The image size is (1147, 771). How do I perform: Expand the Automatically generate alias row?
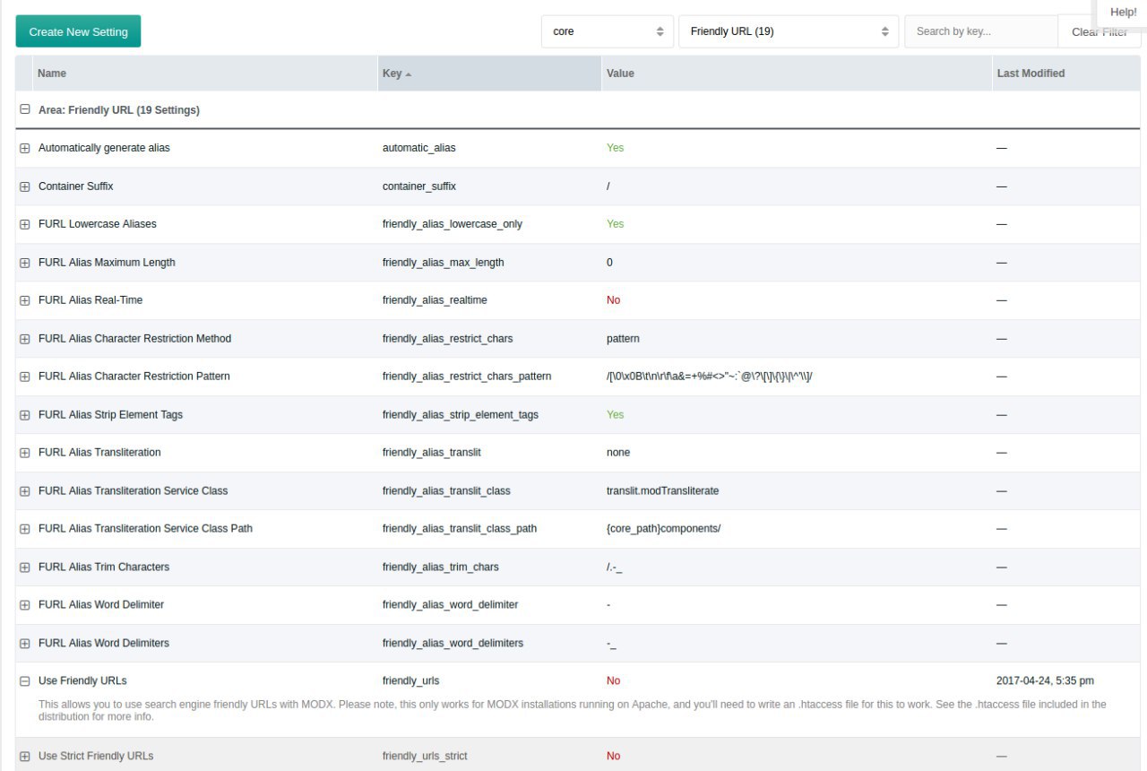pyautogui.click(x=25, y=148)
